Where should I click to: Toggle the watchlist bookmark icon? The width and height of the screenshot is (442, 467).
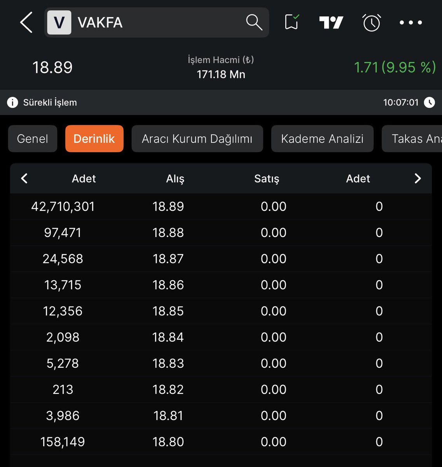[292, 22]
